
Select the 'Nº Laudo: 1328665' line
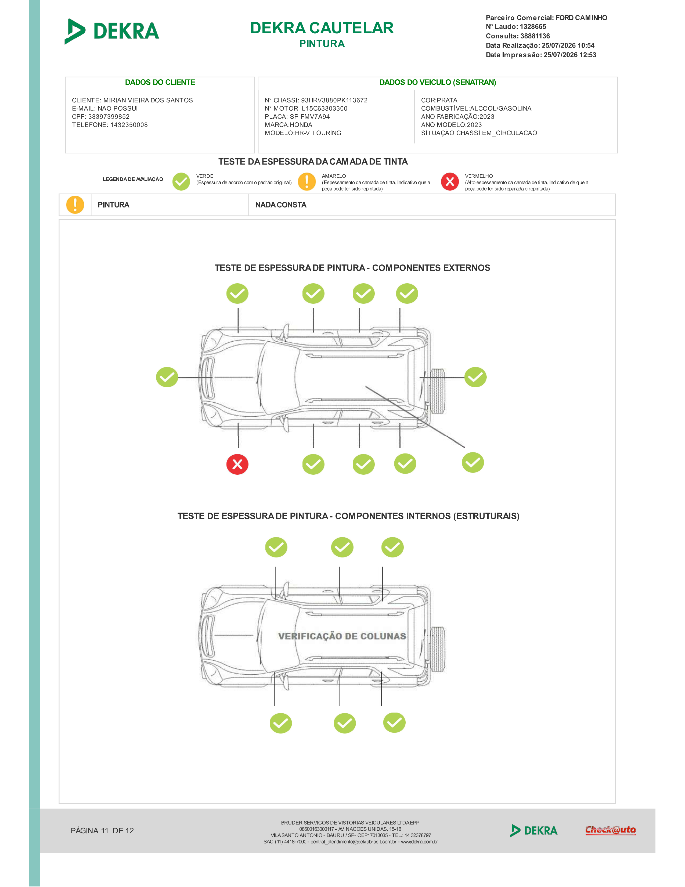516,27
